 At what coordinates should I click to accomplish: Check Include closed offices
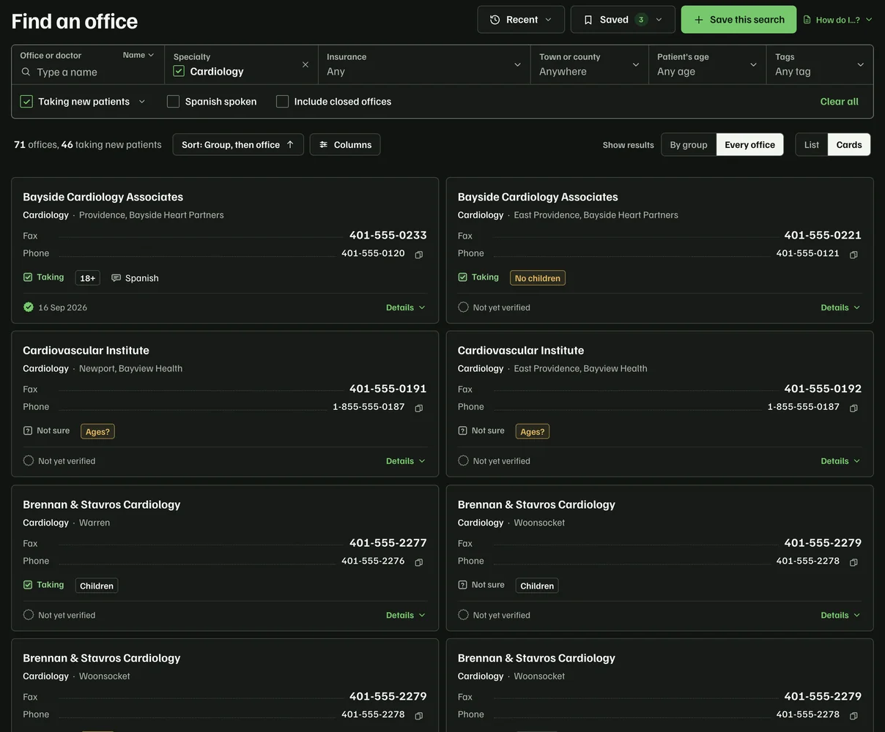282,102
